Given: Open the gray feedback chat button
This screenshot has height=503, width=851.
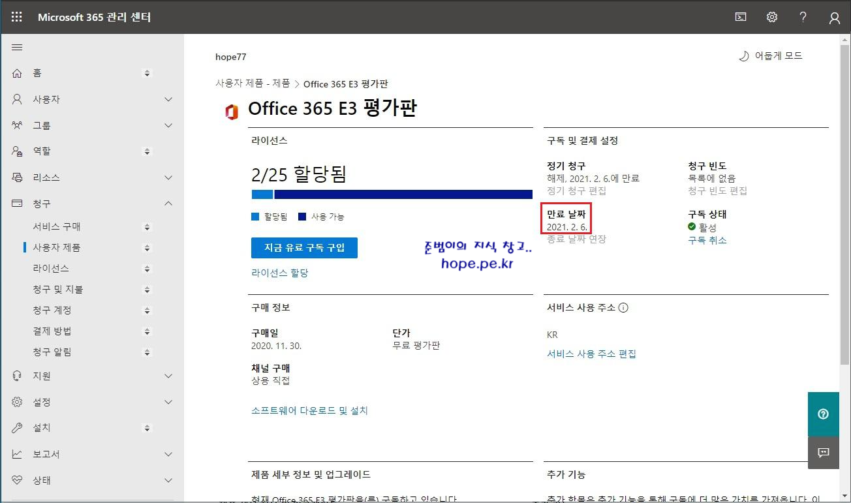Looking at the screenshot, I should tap(823, 453).
